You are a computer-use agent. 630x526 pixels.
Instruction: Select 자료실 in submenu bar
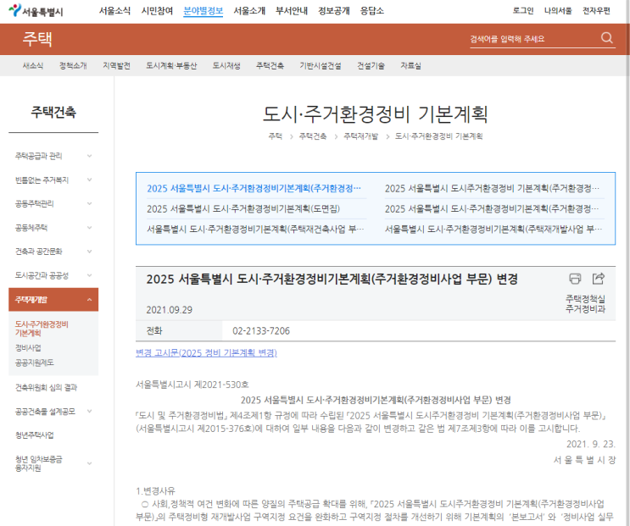coord(410,66)
